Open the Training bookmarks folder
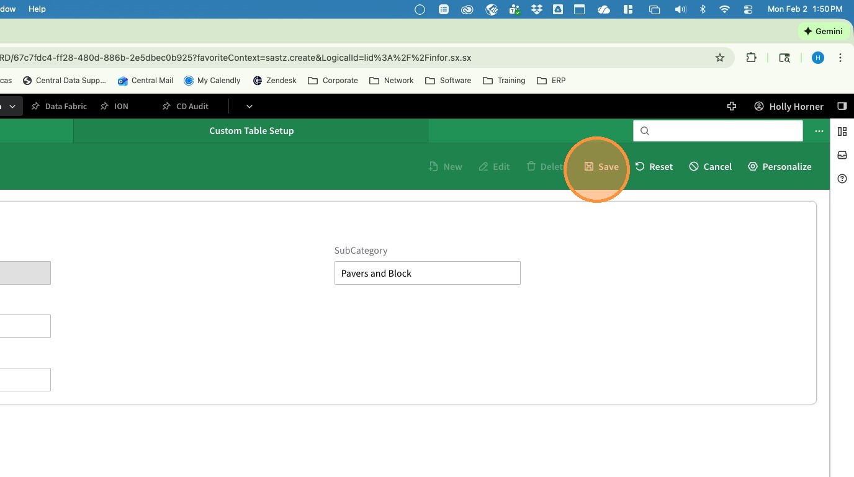The height and width of the screenshot is (477, 854). (x=504, y=81)
